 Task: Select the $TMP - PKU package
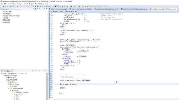12,78
